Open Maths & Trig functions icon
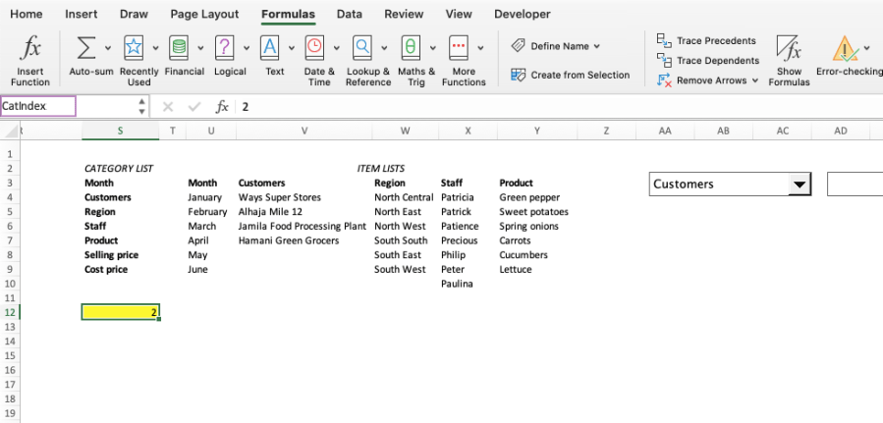Screen dimensions: 883x423 pyautogui.click(x=411, y=48)
